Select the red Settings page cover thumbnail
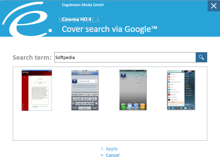 click(37, 90)
